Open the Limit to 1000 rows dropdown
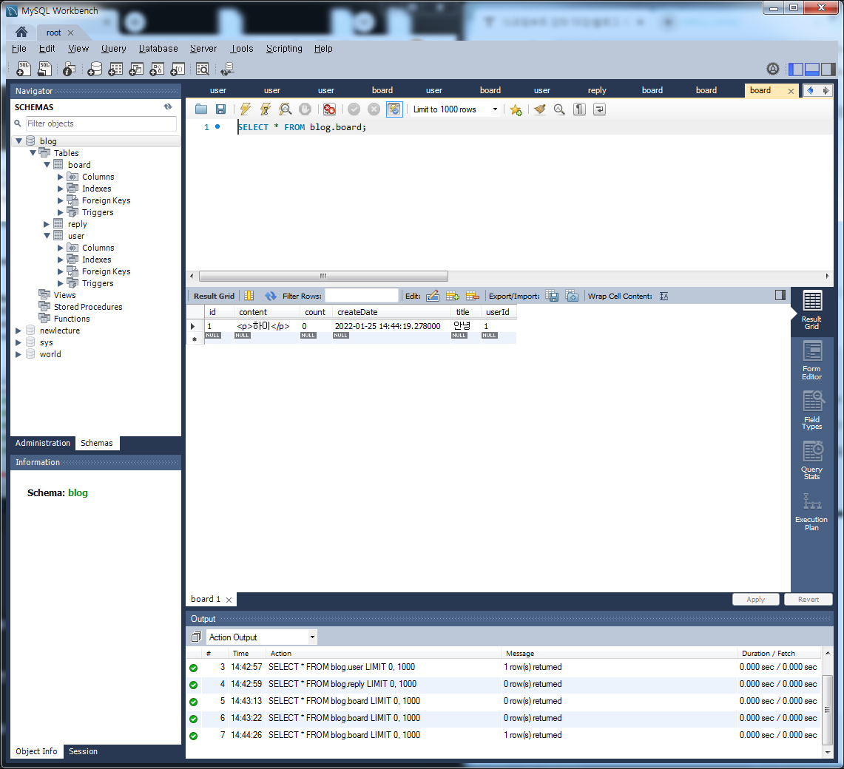Viewport: 844px width, 769px height. pos(495,109)
